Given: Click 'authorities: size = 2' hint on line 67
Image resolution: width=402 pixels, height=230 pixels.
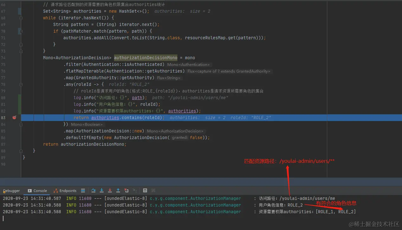Looking at the screenshot, I should [x=182, y=11].
